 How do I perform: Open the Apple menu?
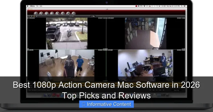click(x=27, y=6)
